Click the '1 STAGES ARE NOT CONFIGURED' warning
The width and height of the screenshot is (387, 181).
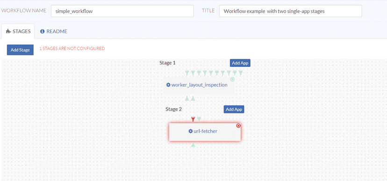72,49
